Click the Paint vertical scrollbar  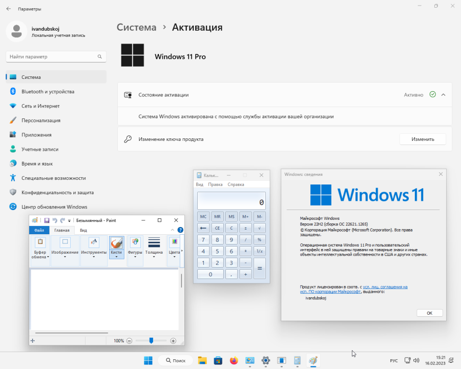(x=181, y=281)
